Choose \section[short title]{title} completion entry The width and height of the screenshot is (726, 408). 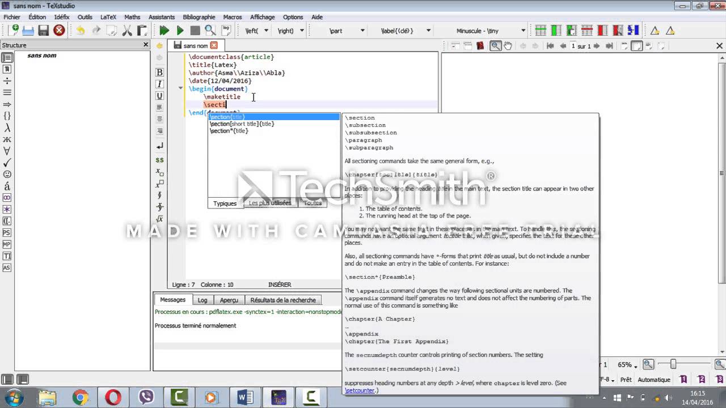click(x=274, y=124)
